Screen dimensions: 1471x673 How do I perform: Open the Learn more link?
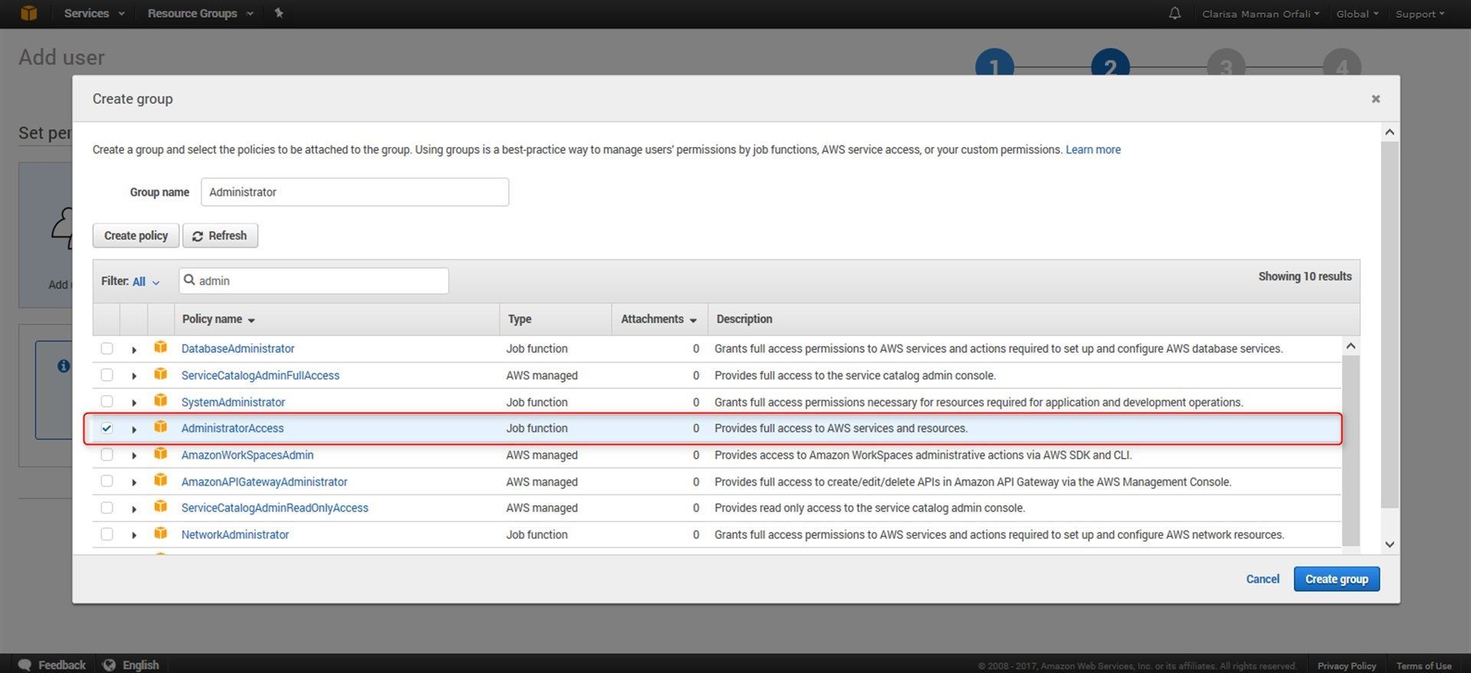point(1093,149)
